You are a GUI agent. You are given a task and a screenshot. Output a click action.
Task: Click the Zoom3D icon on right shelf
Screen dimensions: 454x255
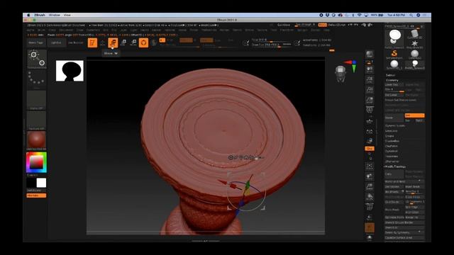[370, 186]
